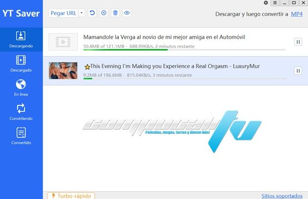Open the hamburger menu in the title bar
Screen dimensions: 308x199
coord(275,3)
